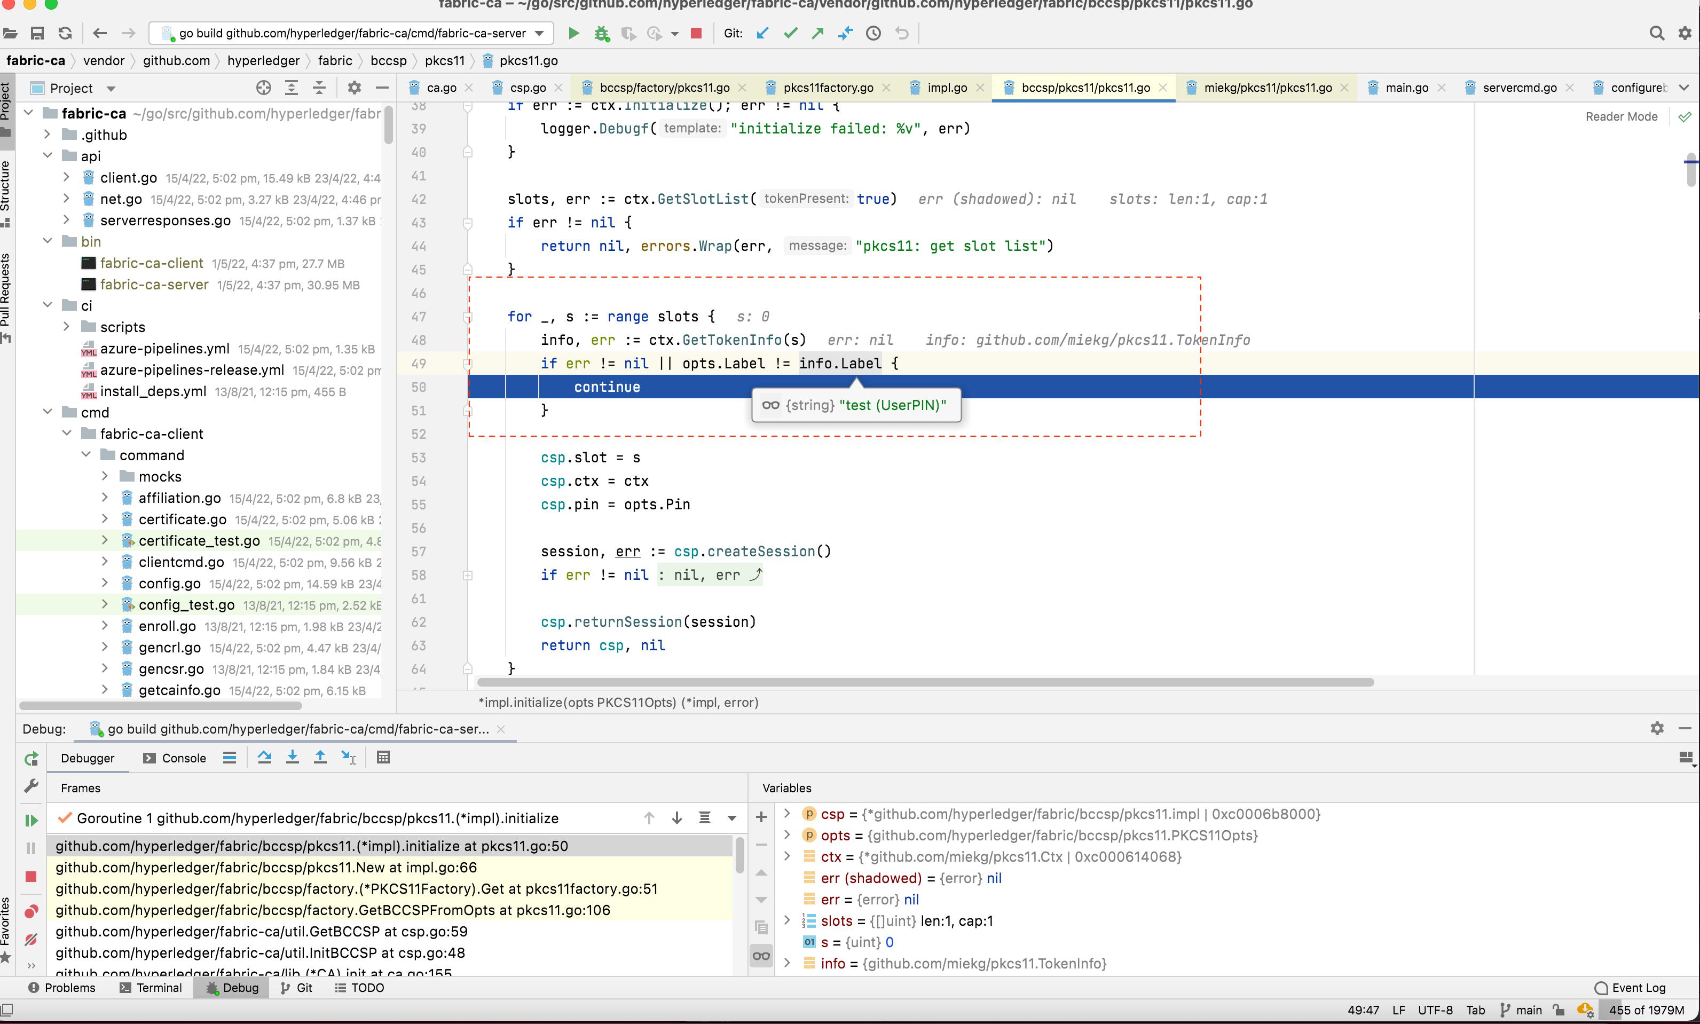Click Search Everywhere magnifier icon
This screenshot has width=1700, height=1024.
click(1656, 33)
